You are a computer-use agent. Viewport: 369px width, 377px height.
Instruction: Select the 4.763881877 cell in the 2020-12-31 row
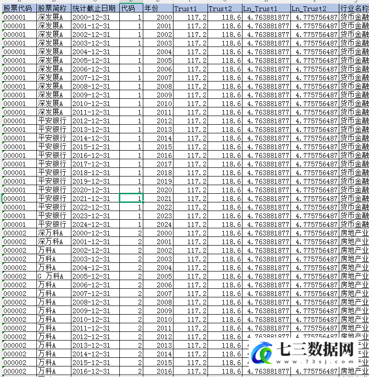[266, 190]
